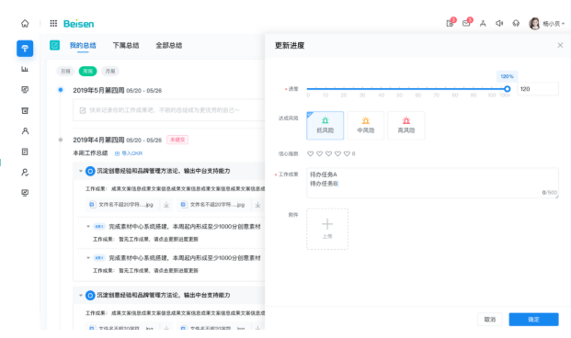Open the nine-dot apps grid icon
The width and height of the screenshot is (571, 338).
[x=53, y=23]
